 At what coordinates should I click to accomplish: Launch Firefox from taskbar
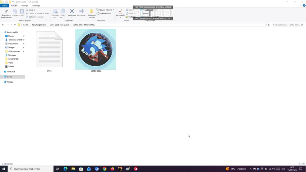point(112,169)
